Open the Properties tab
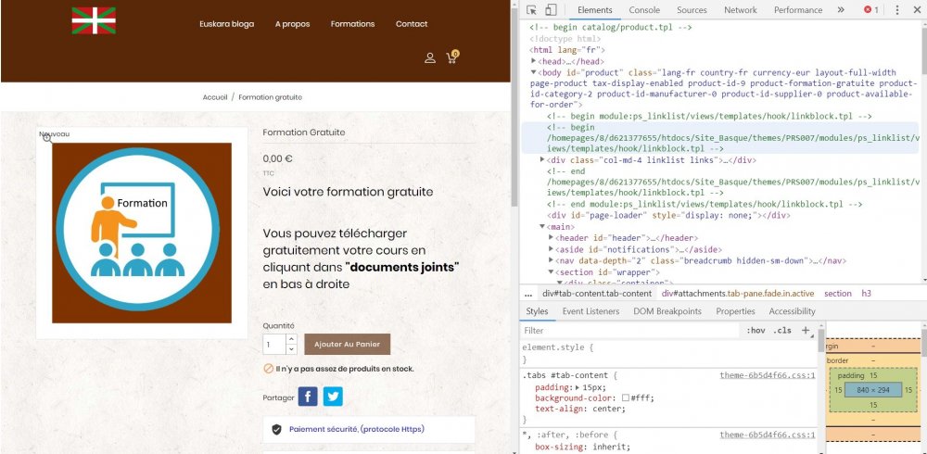Viewport: 927px width, 454px height. pos(735,311)
